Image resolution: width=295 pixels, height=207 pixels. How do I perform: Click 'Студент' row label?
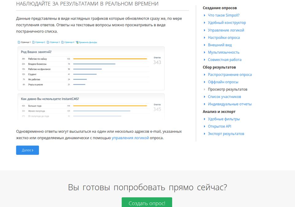pos(32,74)
